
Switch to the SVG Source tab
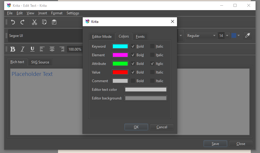40,62
